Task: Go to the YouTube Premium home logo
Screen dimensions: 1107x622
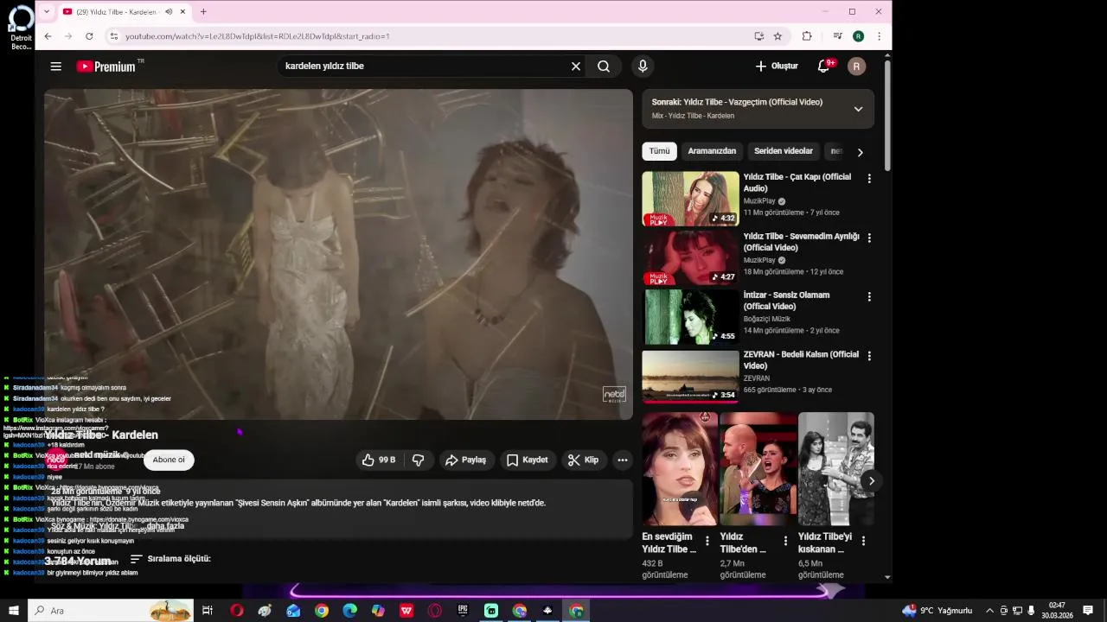Action: (106, 67)
